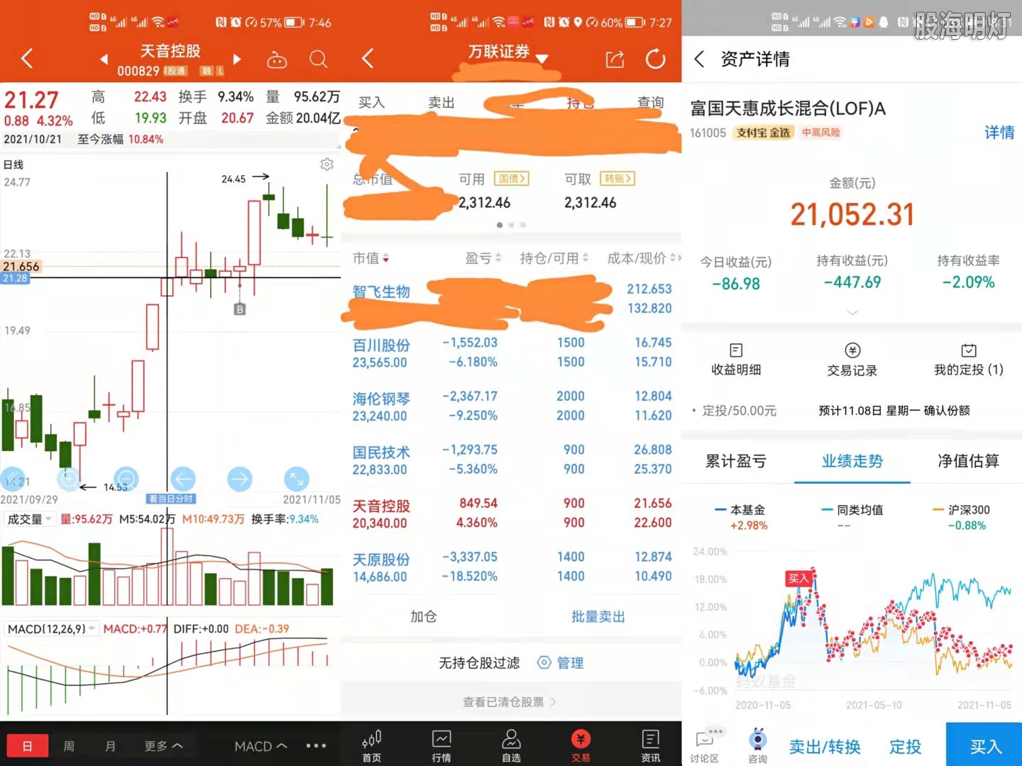Sort holdings by 市值

tap(370, 258)
